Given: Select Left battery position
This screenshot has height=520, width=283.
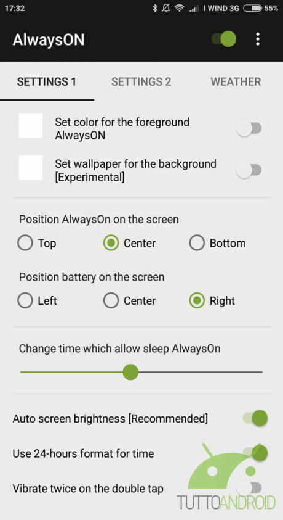Looking at the screenshot, I should point(37,300).
